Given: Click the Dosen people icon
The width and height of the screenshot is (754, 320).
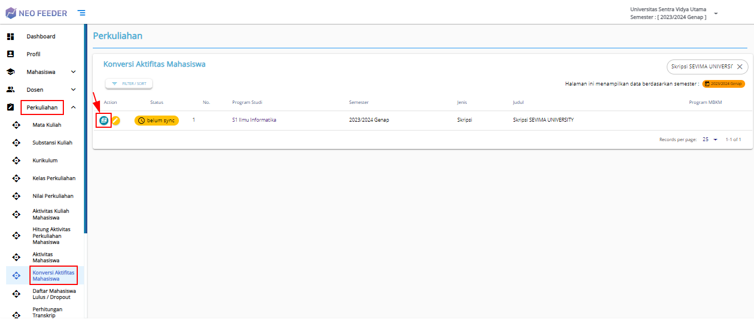Looking at the screenshot, I should coord(10,90).
